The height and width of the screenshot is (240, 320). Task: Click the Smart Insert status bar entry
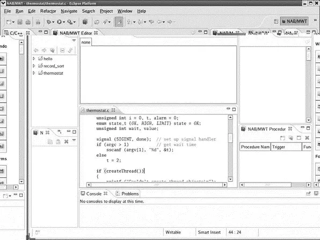pyautogui.click(x=209, y=232)
